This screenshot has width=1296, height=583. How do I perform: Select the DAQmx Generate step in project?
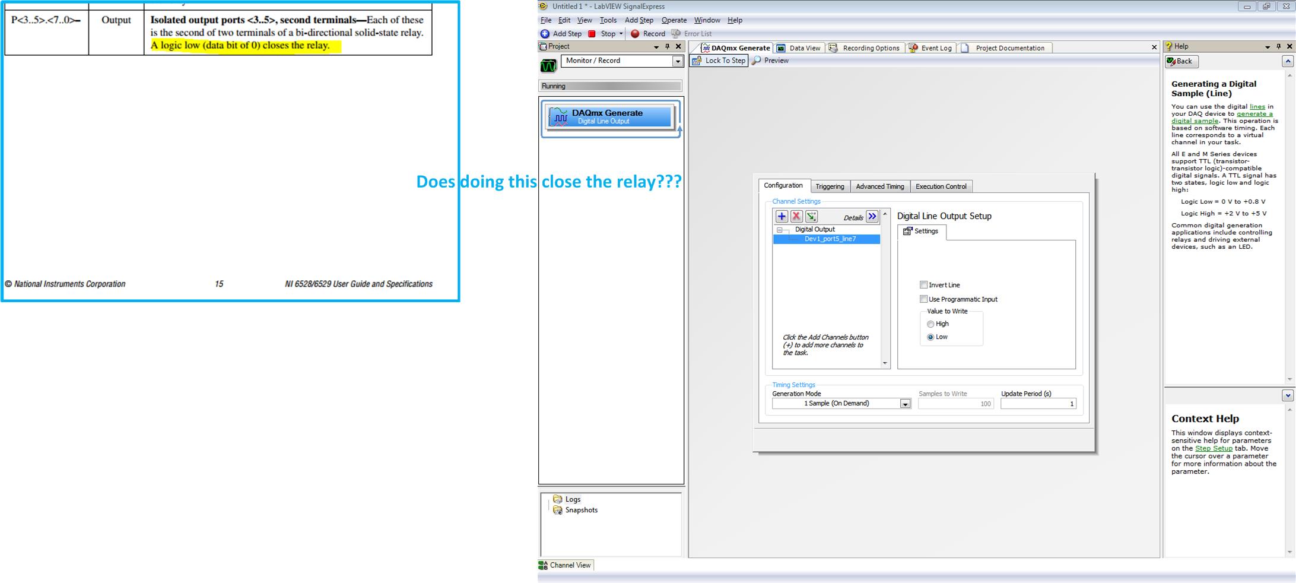(x=609, y=116)
